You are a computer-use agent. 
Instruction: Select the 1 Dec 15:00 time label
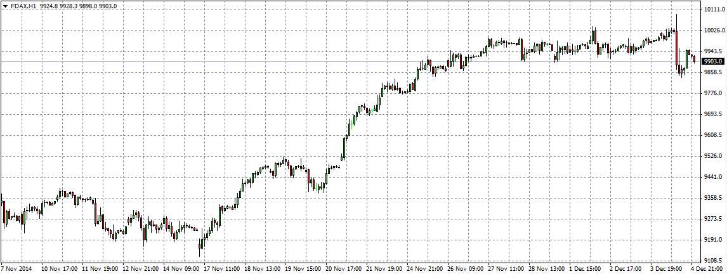584,269
